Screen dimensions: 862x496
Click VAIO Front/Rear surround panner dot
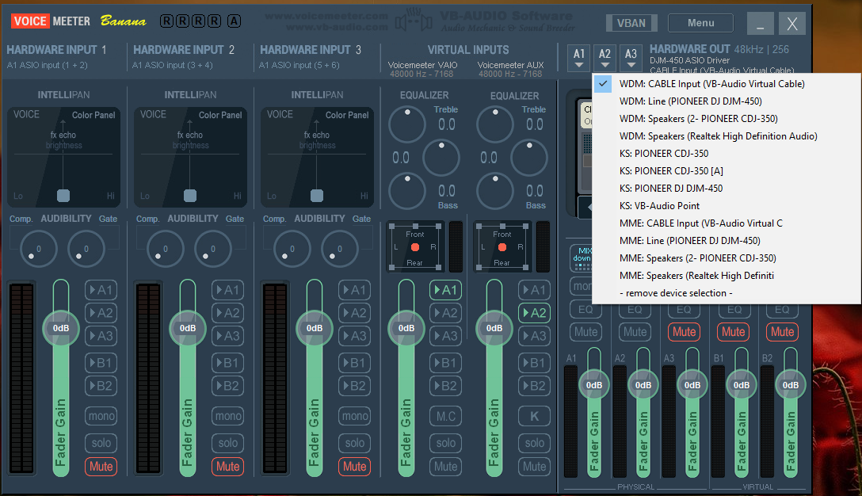pos(415,247)
